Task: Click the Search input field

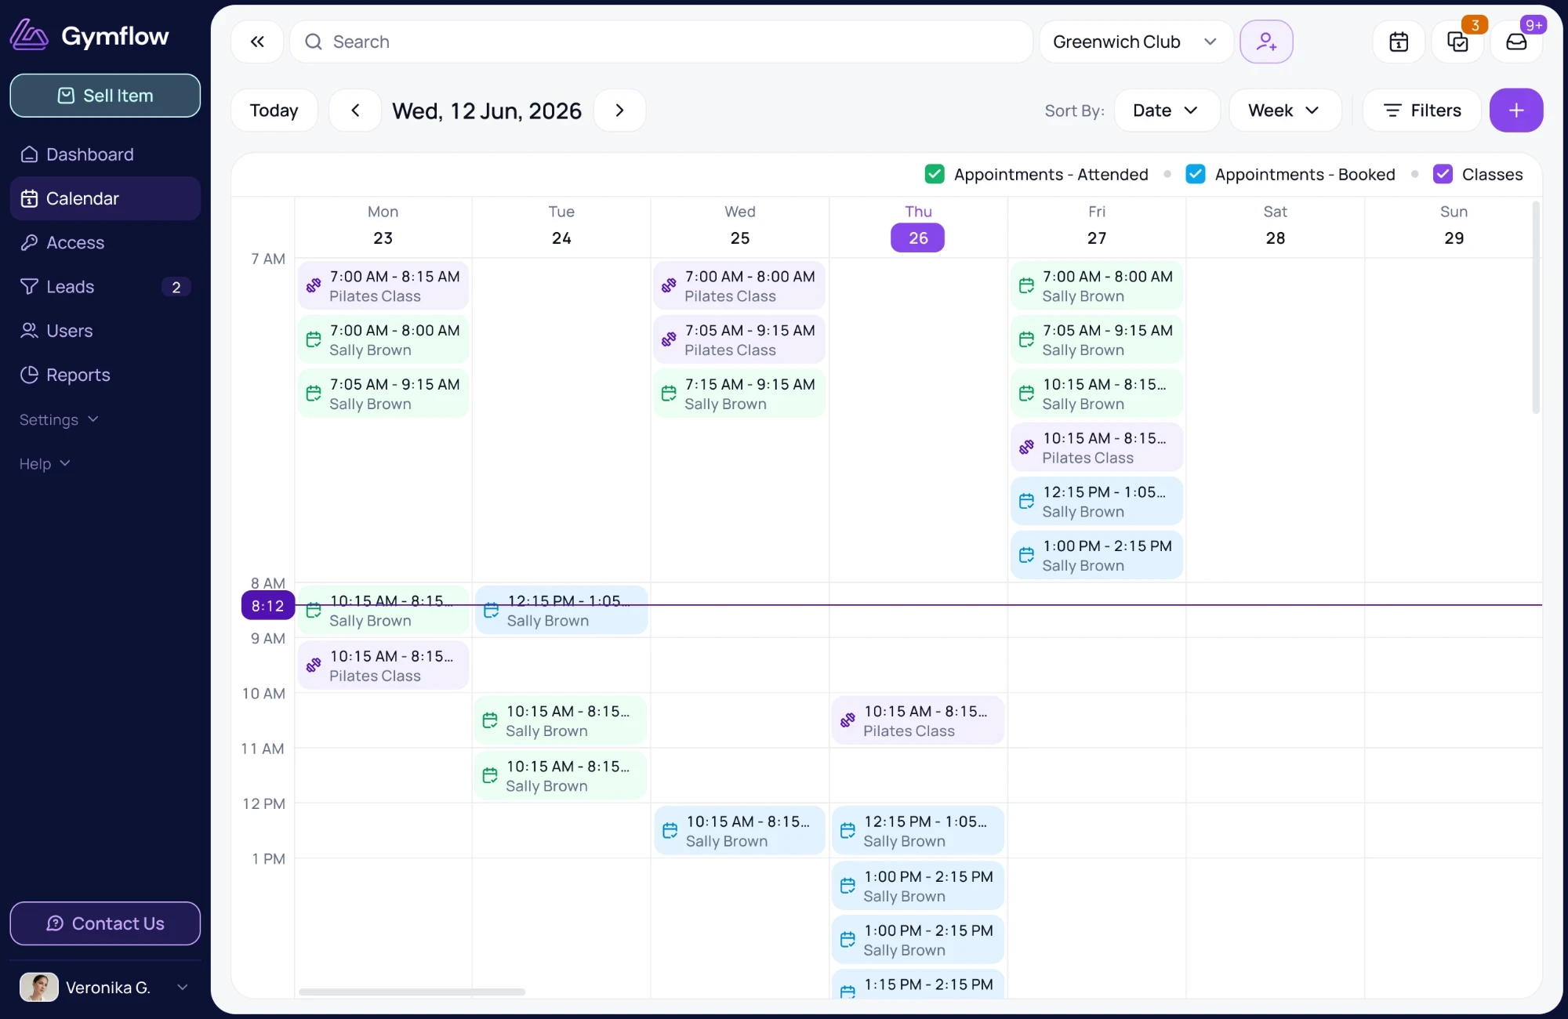Action: tap(661, 42)
